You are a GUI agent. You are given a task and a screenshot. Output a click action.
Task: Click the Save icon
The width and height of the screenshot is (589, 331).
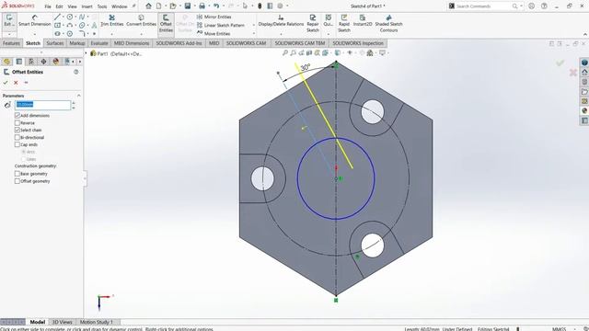pyautogui.click(x=188, y=6)
